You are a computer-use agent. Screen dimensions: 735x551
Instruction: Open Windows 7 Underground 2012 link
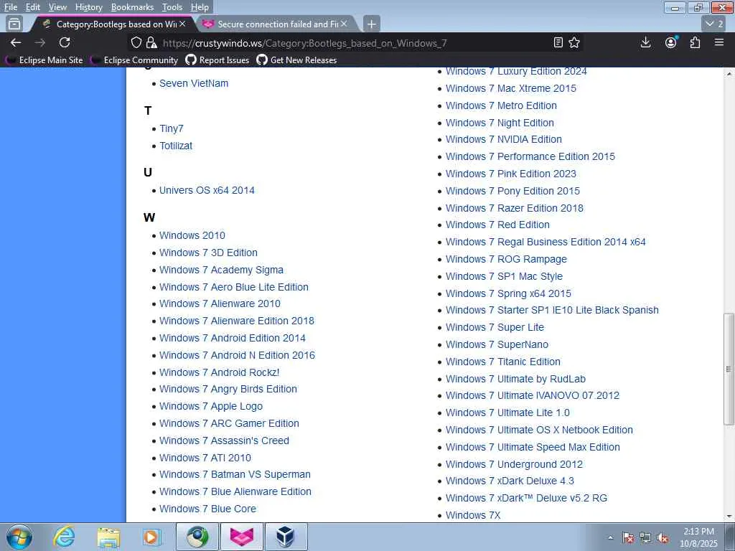(514, 464)
